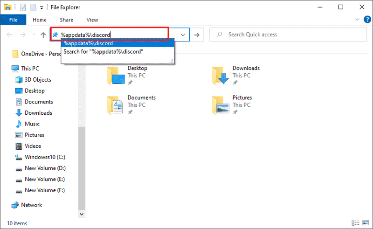Click the This PC monitor icon
The image size is (373, 229).
(x=15, y=69)
